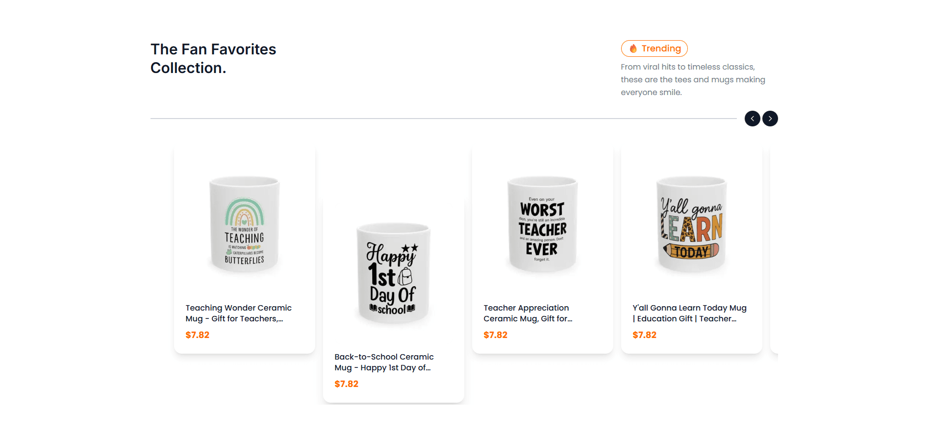Click the next arrow carousel button

770,119
